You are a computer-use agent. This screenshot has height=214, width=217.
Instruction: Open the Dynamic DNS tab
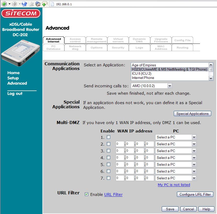click(139, 40)
